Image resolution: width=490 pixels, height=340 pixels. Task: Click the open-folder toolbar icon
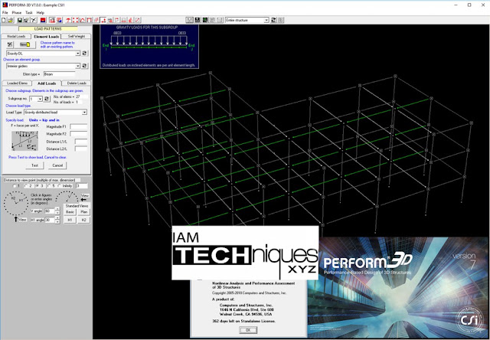11,20
